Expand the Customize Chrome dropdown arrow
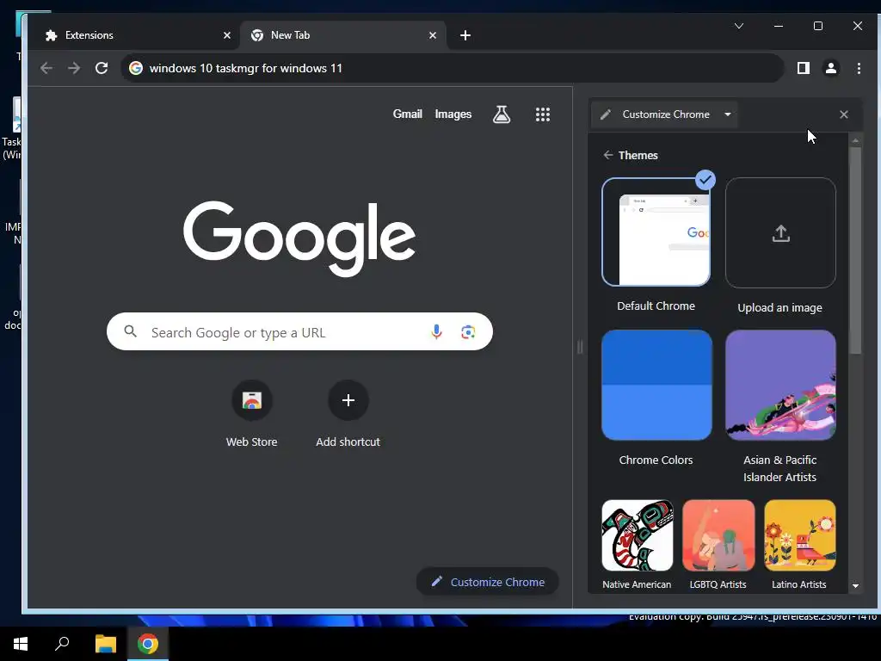This screenshot has width=881, height=661. [728, 114]
